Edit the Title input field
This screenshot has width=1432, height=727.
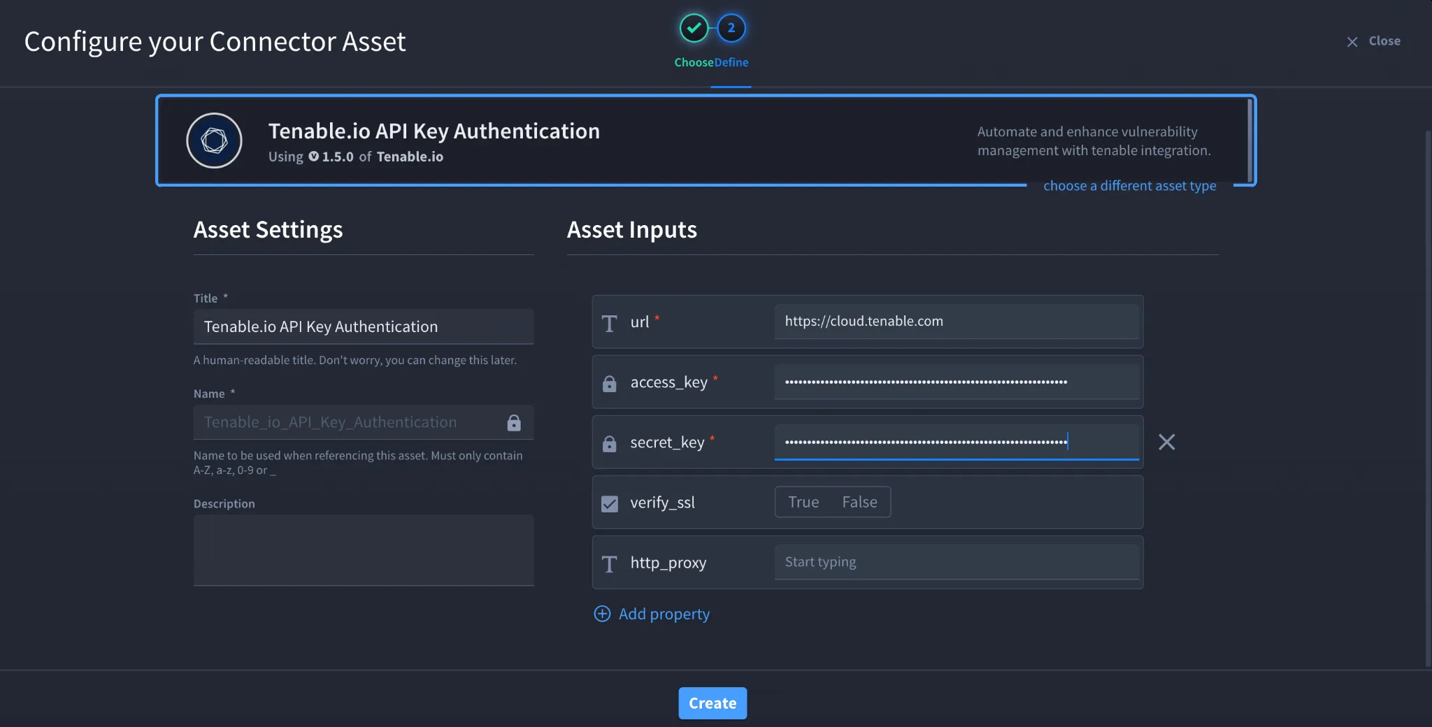[x=364, y=326]
